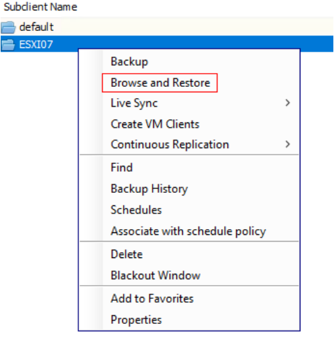Choose Delete from the menu
334x339 pixels.
[127, 254]
